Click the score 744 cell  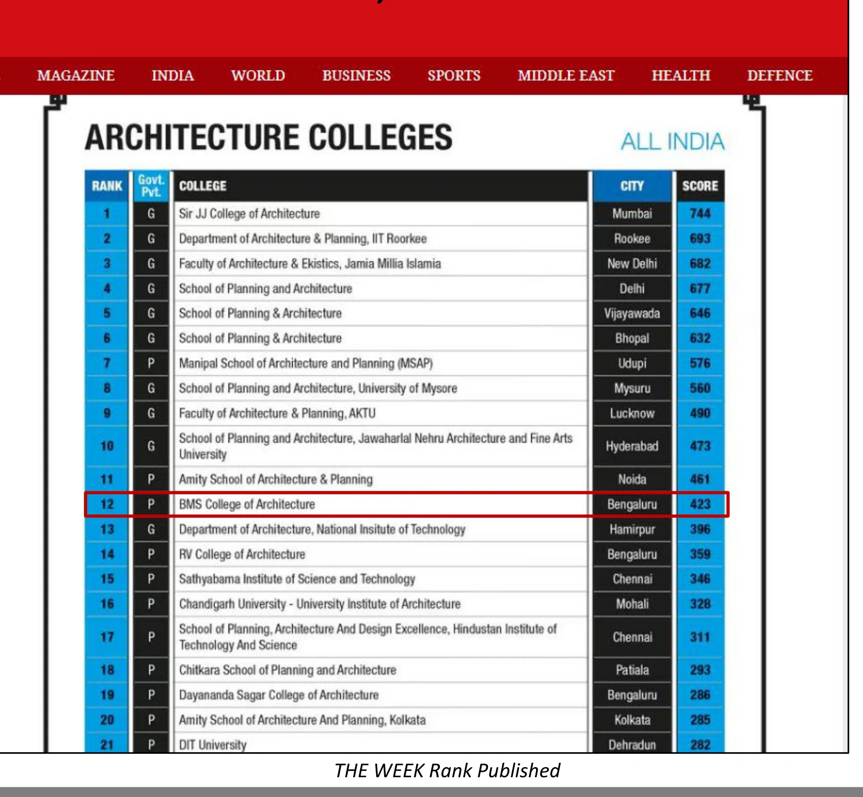click(700, 214)
